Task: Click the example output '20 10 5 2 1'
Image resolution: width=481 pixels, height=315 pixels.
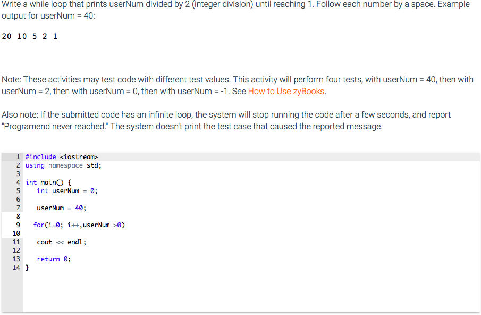Action: 29,36
